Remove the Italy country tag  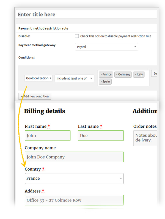(135, 75)
